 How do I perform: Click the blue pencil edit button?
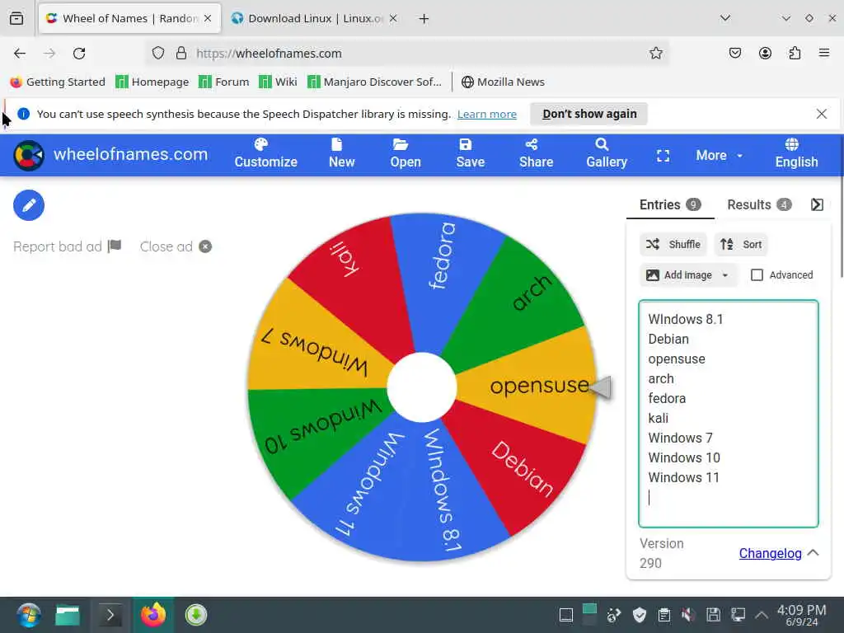click(29, 205)
